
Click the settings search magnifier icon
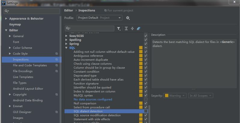[x=7, y=11]
